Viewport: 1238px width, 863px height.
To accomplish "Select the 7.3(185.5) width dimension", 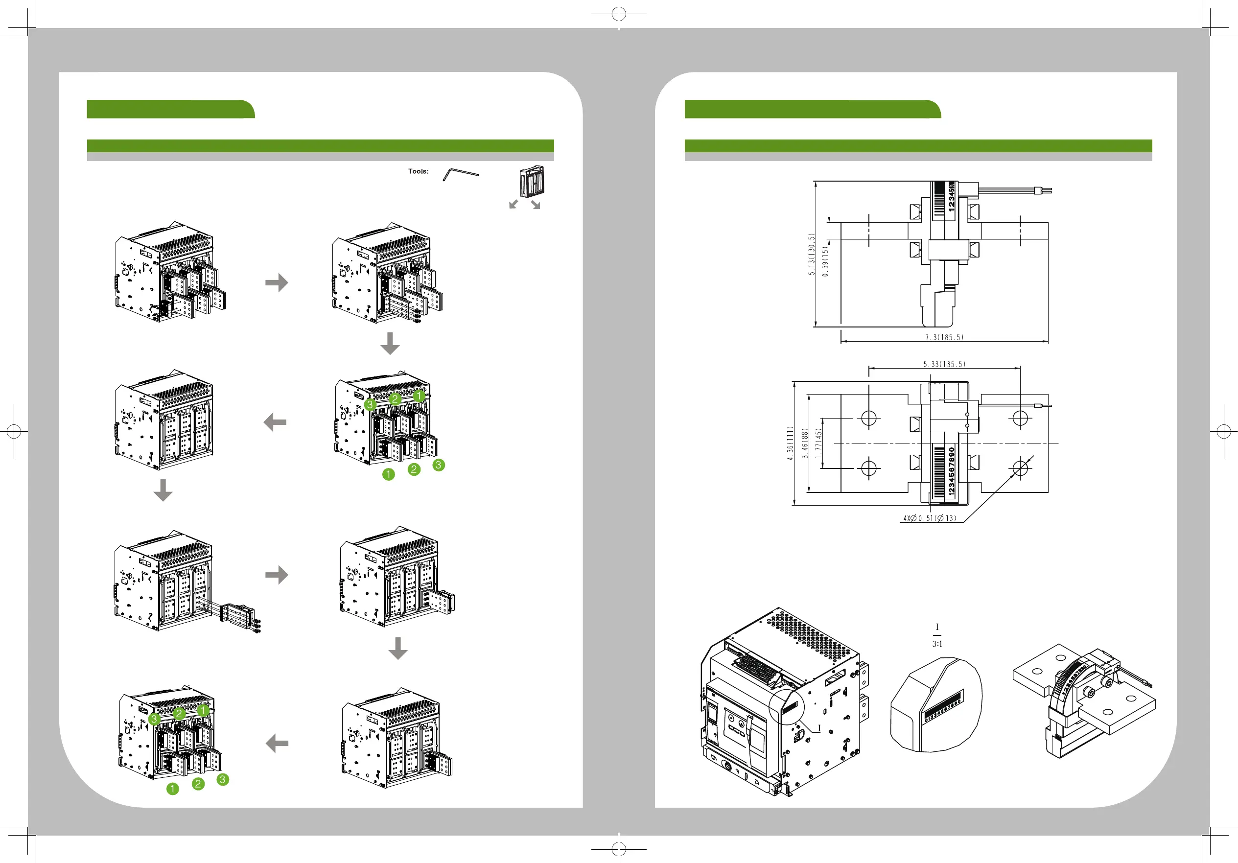I will [944, 337].
